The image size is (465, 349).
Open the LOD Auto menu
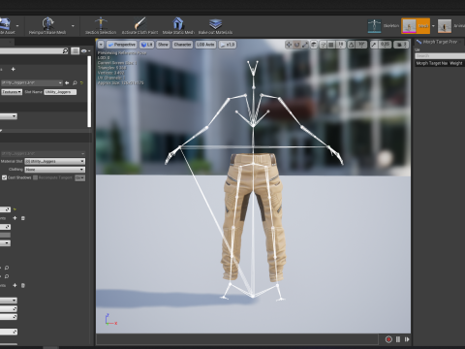pos(205,45)
